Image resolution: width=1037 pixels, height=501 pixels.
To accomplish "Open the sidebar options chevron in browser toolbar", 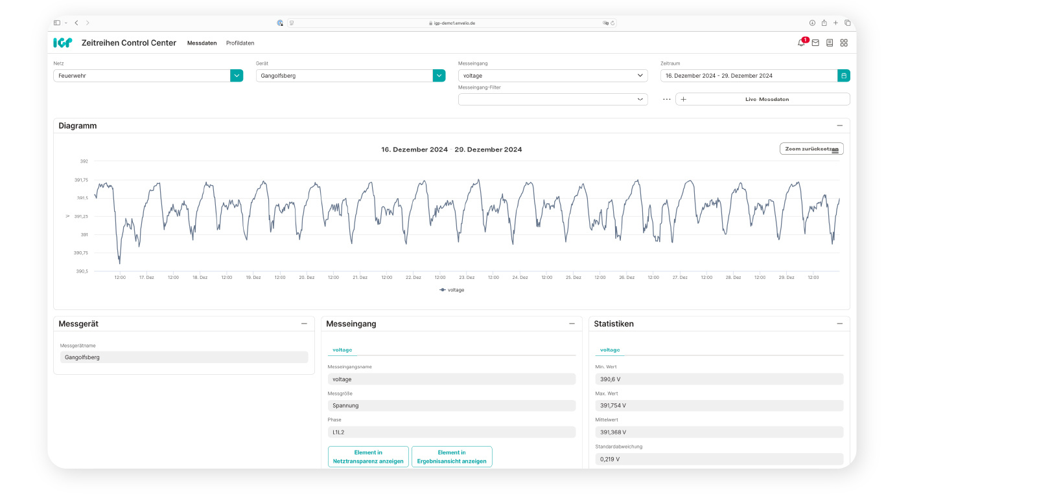I will point(66,23).
